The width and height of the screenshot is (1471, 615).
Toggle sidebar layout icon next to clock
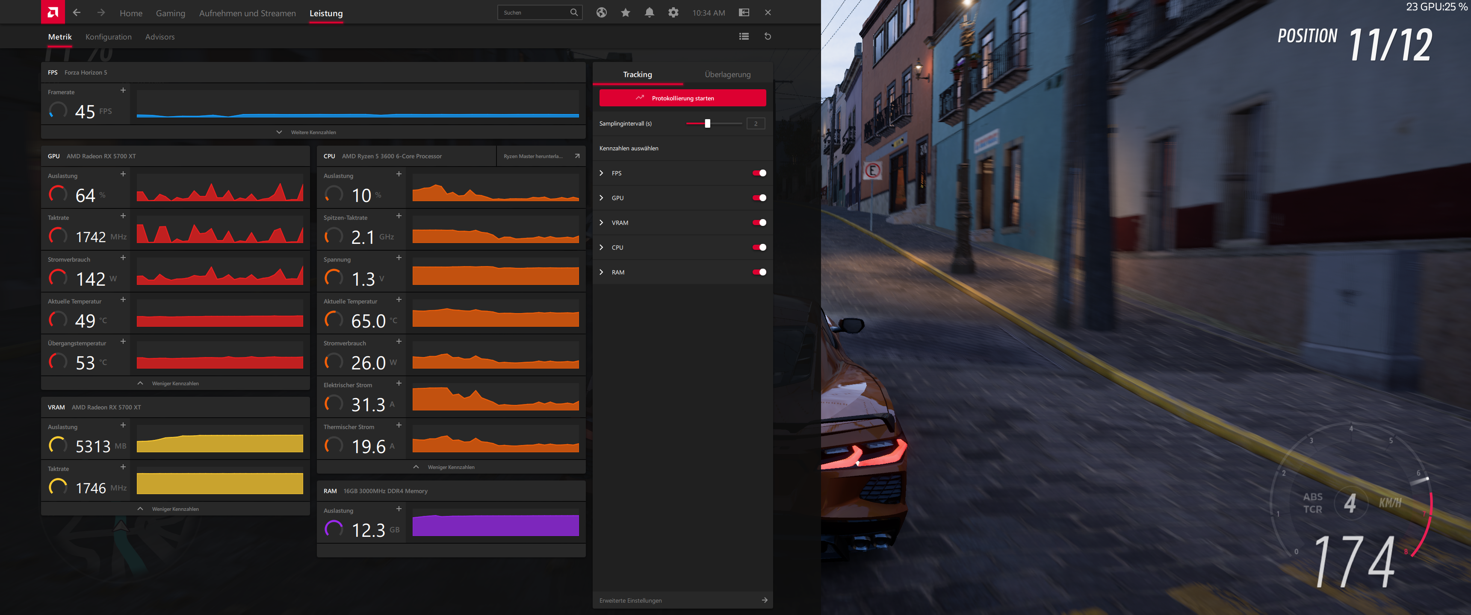coord(744,12)
